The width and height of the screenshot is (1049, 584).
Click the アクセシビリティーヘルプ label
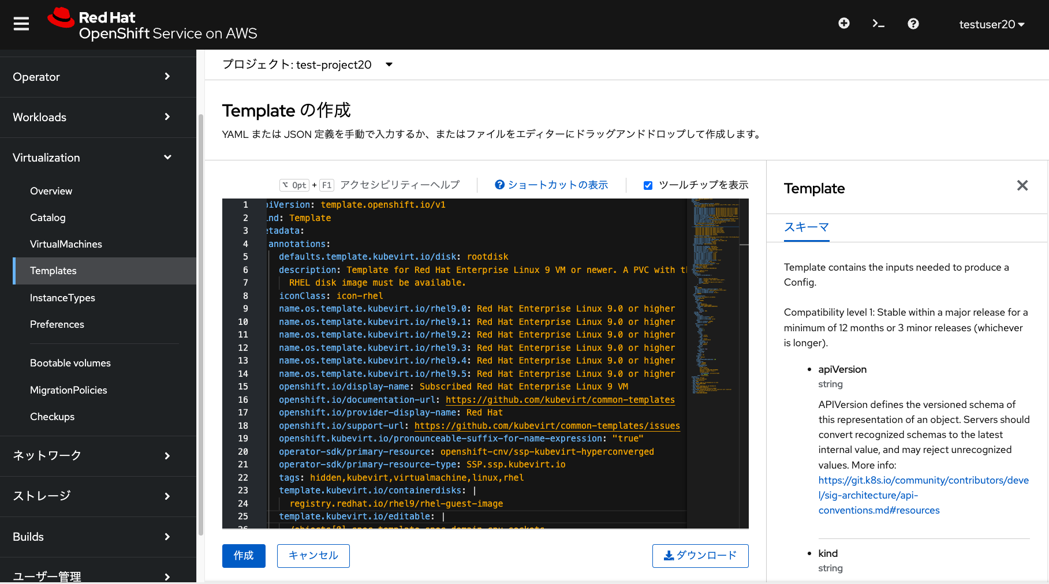coord(400,185)
